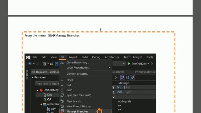The width and height of the screenshot is (201, 113).
Task: Open the Project menu
Action: point(73,57)
